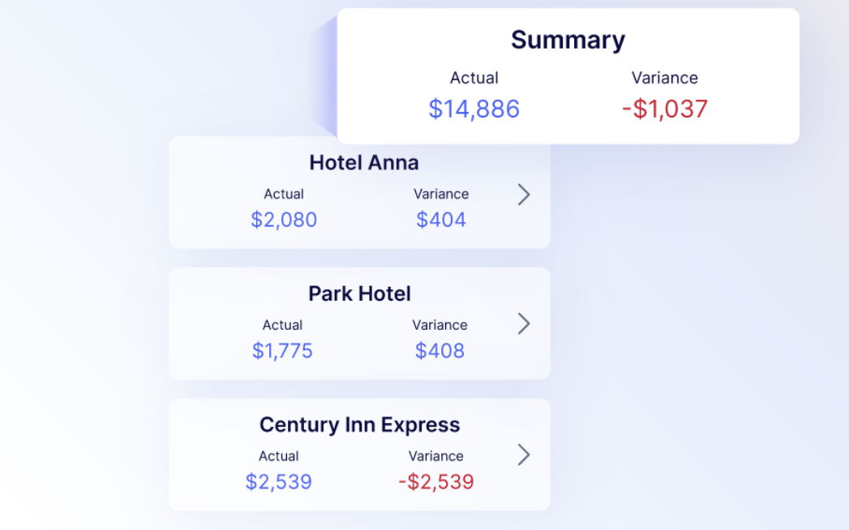Expand Hotel Anna details chevron

[524, 194]
